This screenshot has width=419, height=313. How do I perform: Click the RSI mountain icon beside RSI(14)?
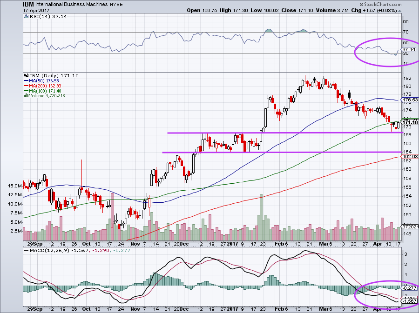point(26,16)
